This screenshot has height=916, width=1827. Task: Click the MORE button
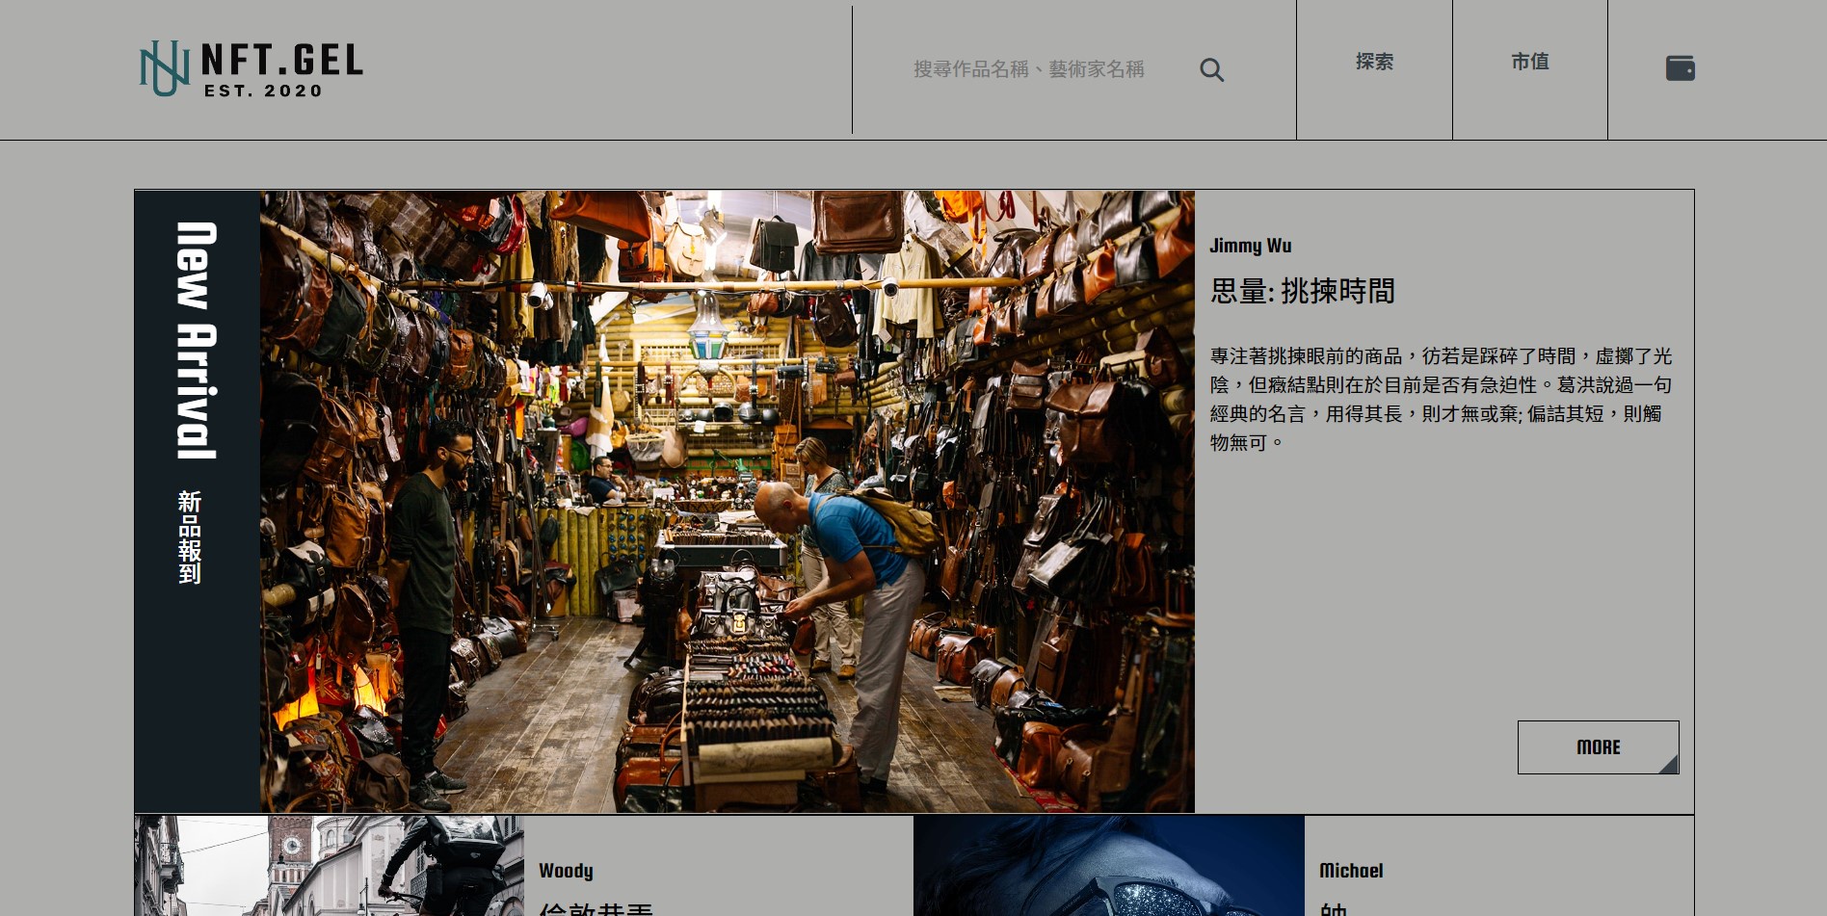pos(1598,747)
